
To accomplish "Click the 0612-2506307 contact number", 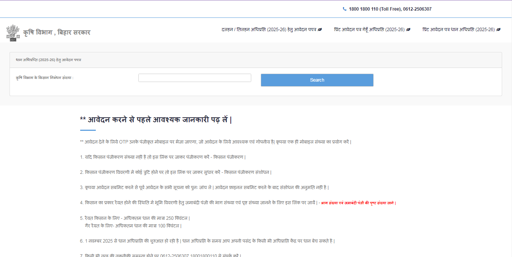I will [x=416, y=8].
